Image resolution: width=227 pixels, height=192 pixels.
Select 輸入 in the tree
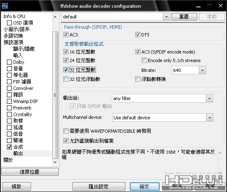pyautogui.click(x=18, y=56)
